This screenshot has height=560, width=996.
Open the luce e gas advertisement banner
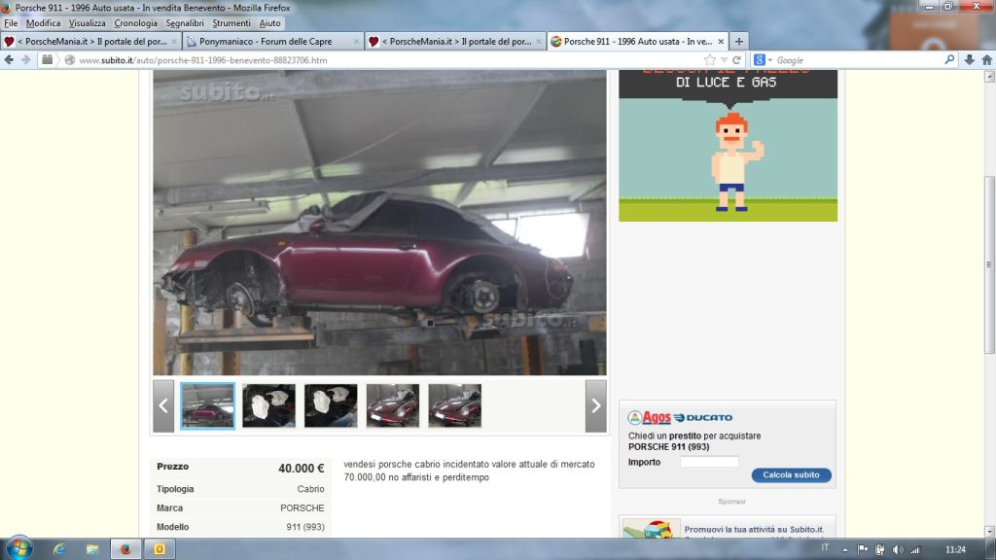click(x=728, y=146)
